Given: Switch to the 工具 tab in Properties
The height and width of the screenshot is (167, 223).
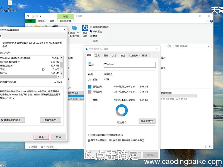Looking at the screenshot, I should pyautogui.click(x=97, y=55).
